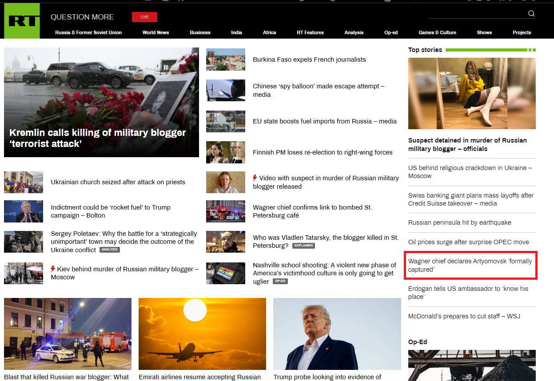
Task: Open Burkina Faso expels French journalists article
Action: pos(309,60)
